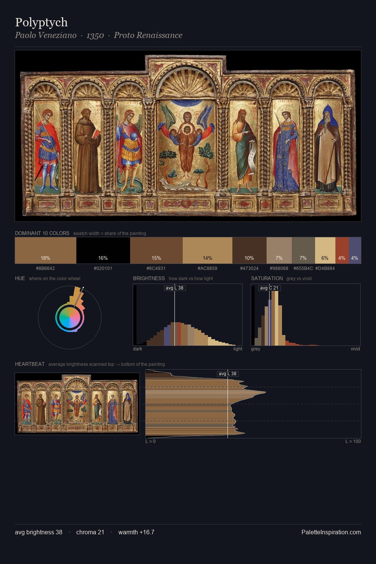This screenshot has height=564, width=376.
Task: Pick the #6C4931 swatch at 15%
Action: coord(156,250)
